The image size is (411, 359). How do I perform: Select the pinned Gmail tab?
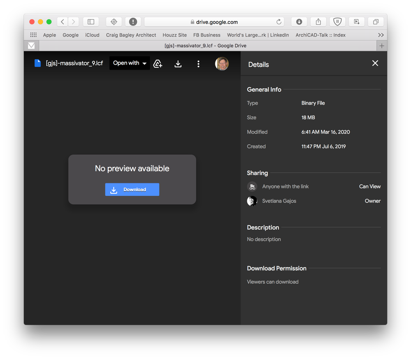tap(31, 46)
